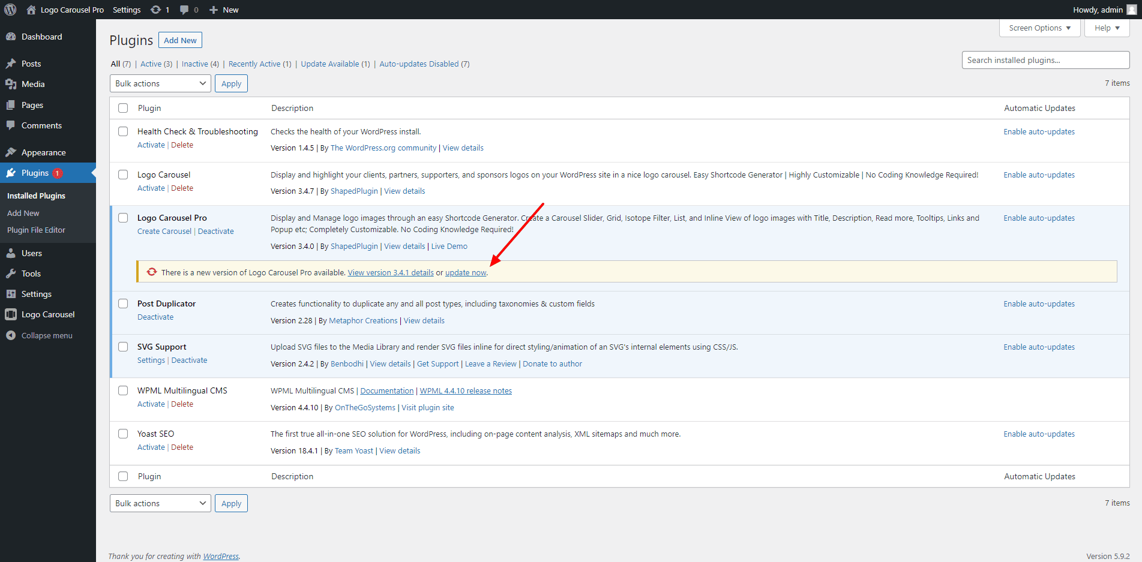Expand the Screen Options panel
1142x562 pixels.
click(1039, 28)
